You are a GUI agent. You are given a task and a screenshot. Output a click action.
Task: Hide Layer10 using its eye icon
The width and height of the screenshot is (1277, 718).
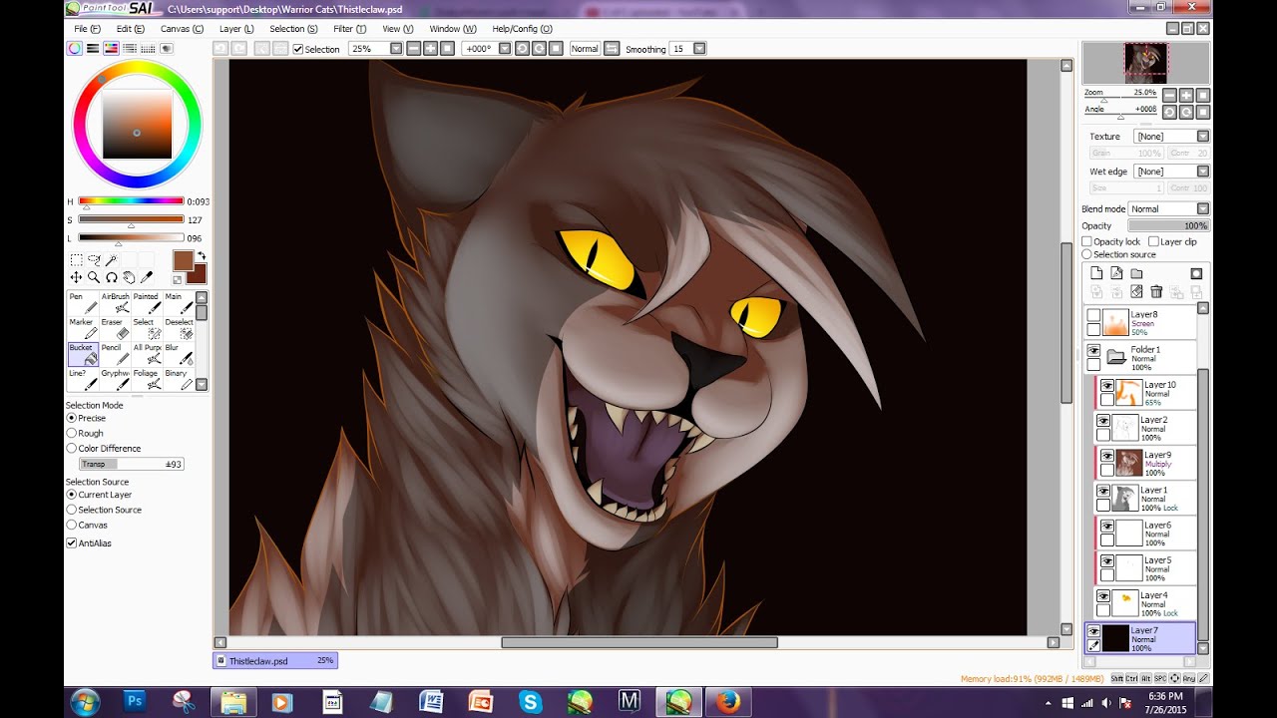coord(1106,386)
